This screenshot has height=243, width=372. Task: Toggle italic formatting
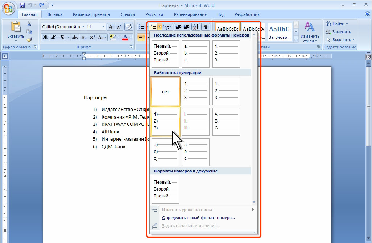(x=54, y=37)
